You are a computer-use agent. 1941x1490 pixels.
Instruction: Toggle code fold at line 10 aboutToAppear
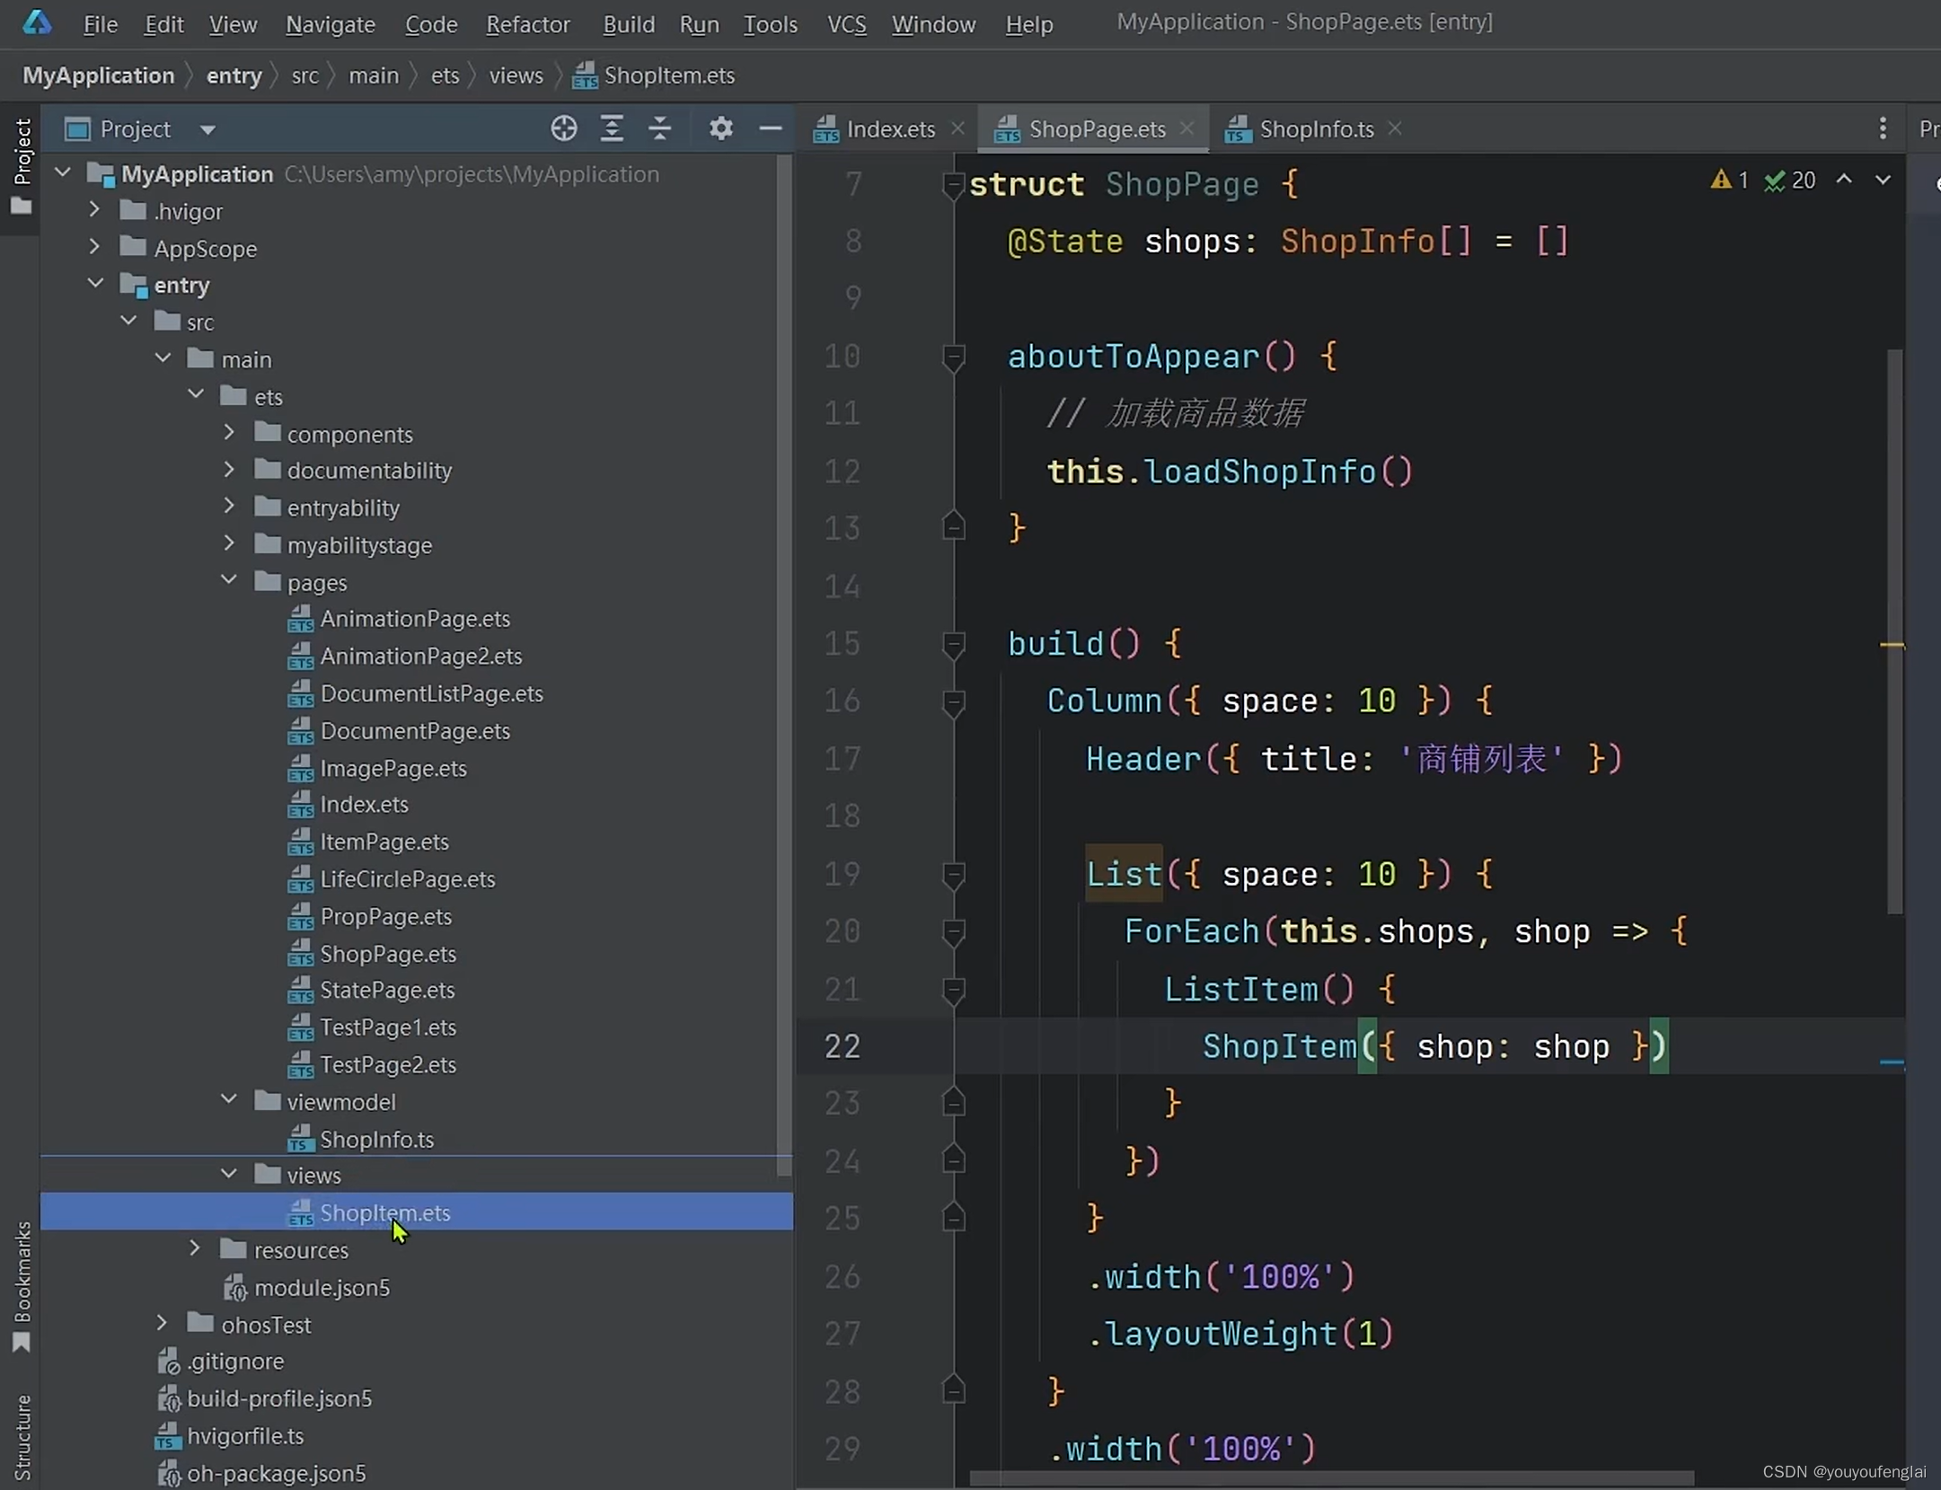(x=953, y=357)
